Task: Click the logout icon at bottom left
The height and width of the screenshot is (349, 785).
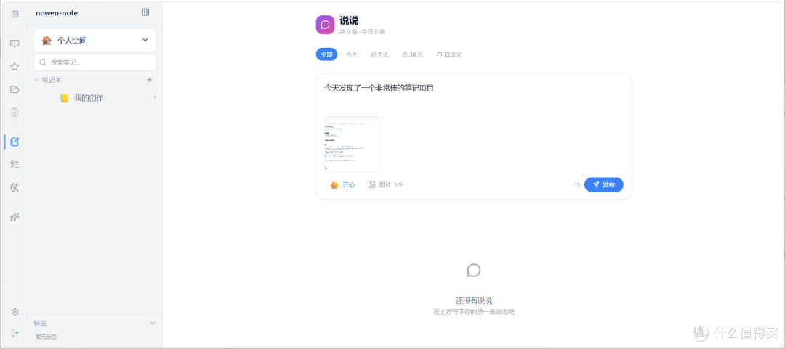Action: point(15,332)
